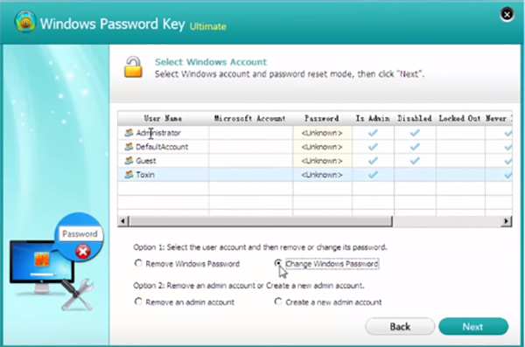Image resolution: width=525 pixels, height=347 pixels.
Task: Click the <Unknown> password cell for Guest
Action: [322, 161]
